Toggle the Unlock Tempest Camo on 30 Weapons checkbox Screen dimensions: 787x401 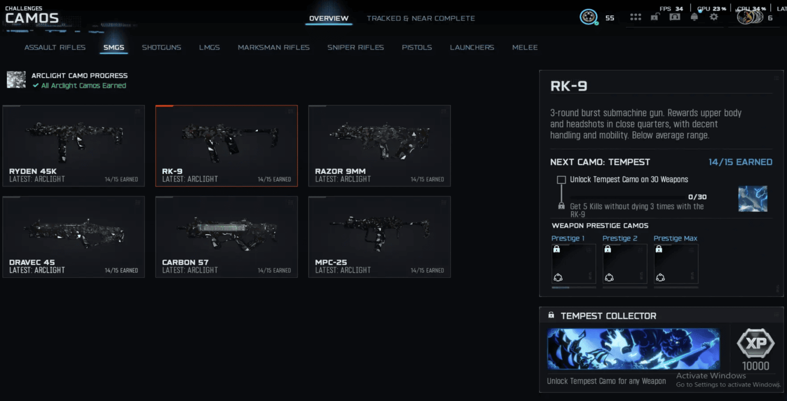tap(561, 180)
